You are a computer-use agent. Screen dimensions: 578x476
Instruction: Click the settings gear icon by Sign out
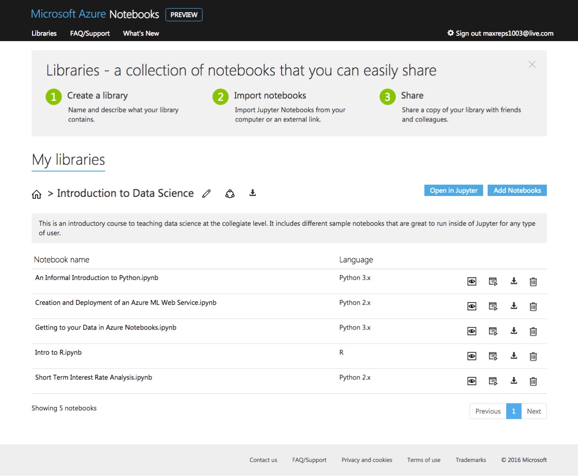pyautogui.click(x=450, y=33)
